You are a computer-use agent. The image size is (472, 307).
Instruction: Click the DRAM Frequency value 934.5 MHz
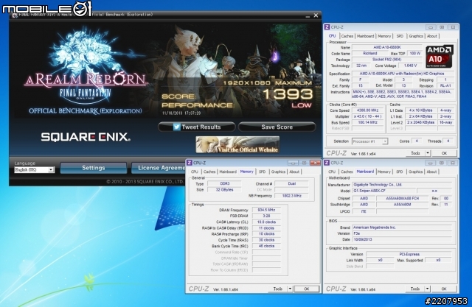coord(266,210)
